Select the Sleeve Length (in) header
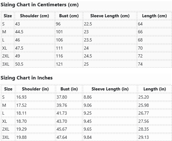This screenshot has width=172, height=141. 110,89
